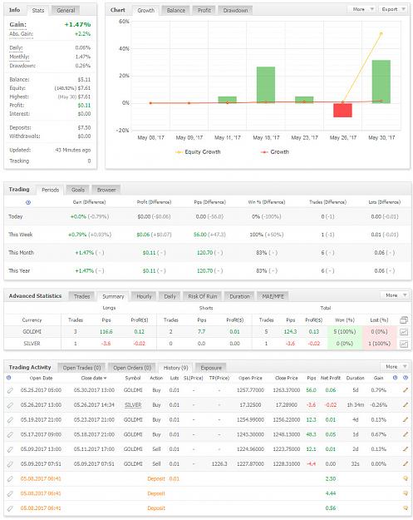Click the green bar for May 30, '17

(381, 82)
